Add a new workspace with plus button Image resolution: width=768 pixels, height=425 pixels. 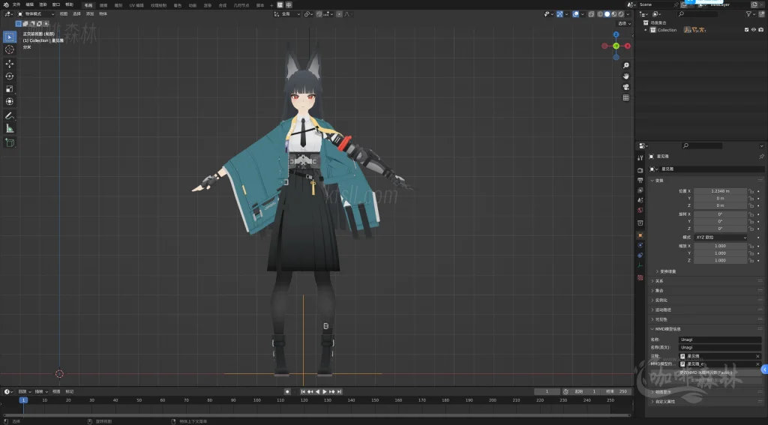point(271,5)
